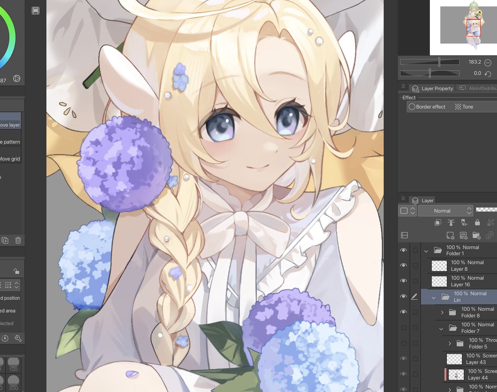497x392 pixels.
Task: Tick selection checkbox beside Layer 8
Action: 415,266
